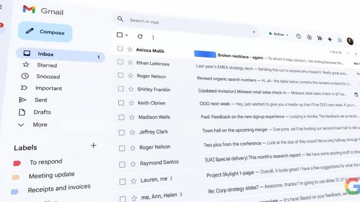The height and width of the screenshot is (202, 360).
Task: Select the Receipts and invoices label
Action: [59, 188]
